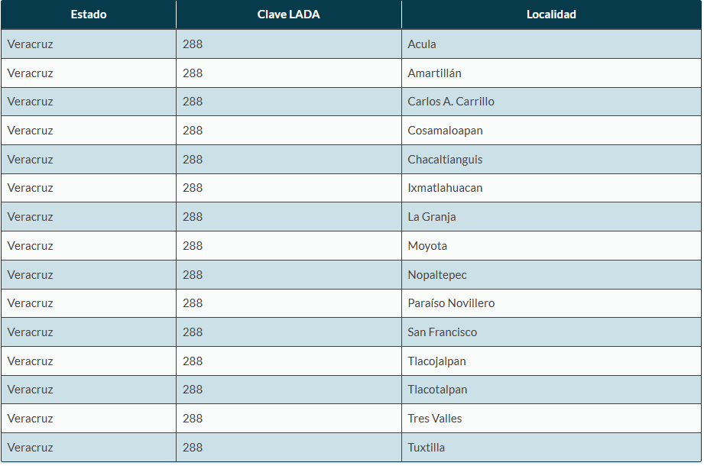The image size is (704, 466).
Task: Select the "Chacaltianguis" locality cell
Action: click(551, 159)
